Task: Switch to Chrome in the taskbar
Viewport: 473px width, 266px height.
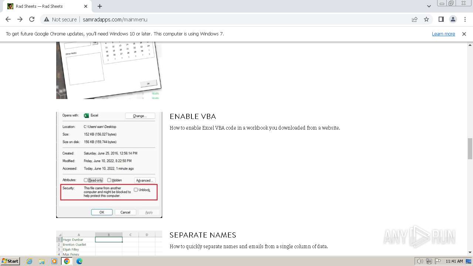Action: (67, 261)
